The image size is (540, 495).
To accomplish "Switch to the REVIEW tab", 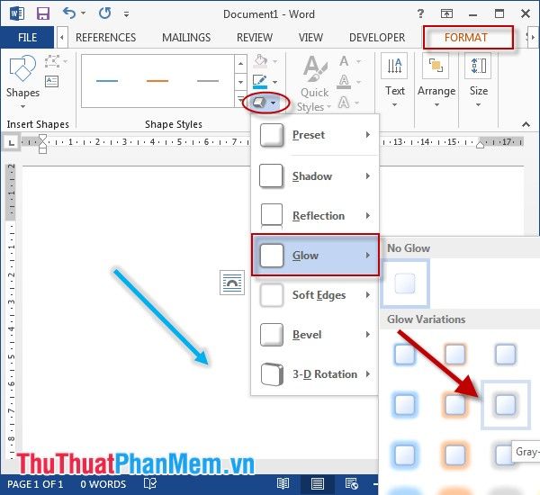I will (x=254, y=38).
